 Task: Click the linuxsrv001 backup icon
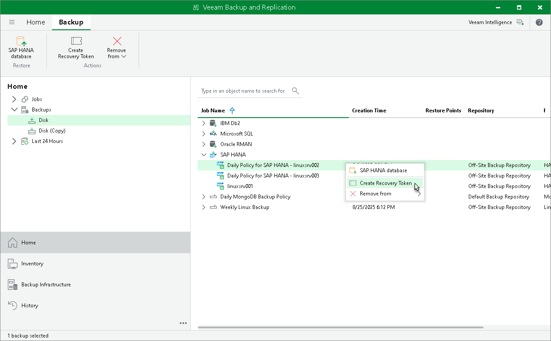point(220,186)
